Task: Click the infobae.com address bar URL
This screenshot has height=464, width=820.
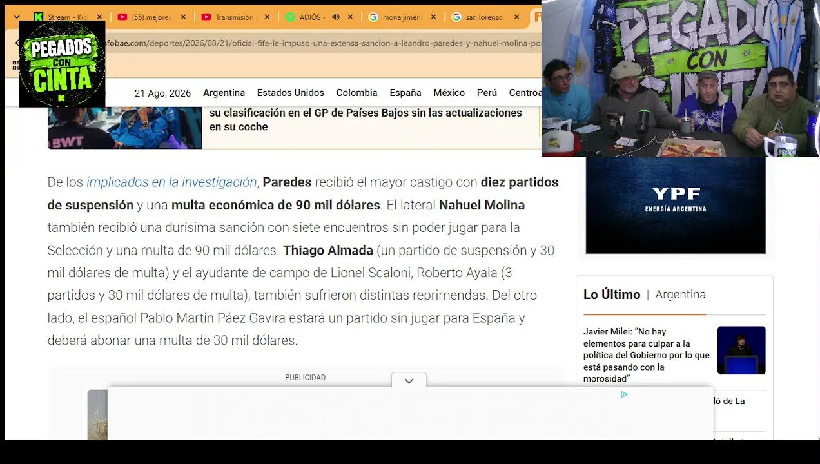Action: click(x=322, y=43)
